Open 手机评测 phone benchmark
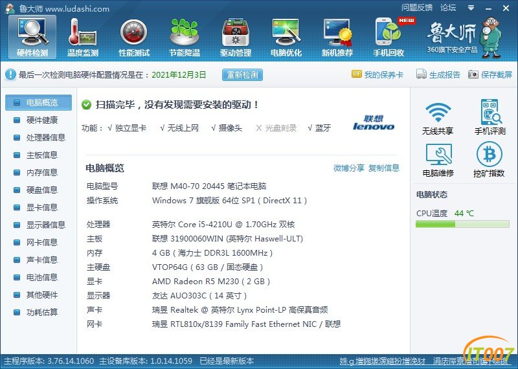Viewport: 518px width, 369px height. (x=490, y=117)
